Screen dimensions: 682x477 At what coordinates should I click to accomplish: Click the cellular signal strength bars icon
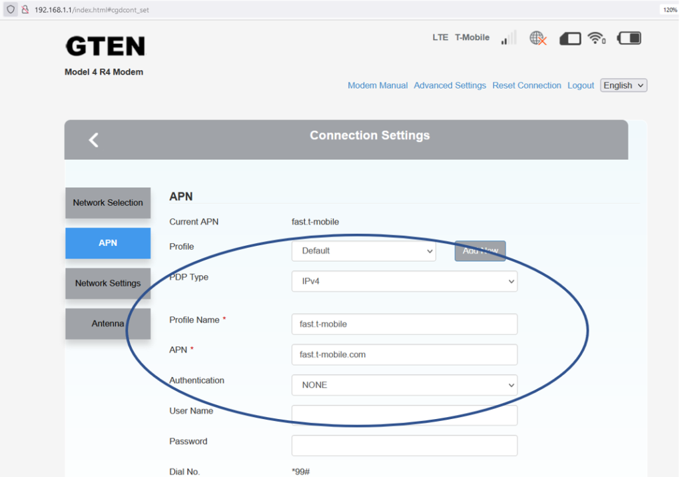(x=508, y=38)
